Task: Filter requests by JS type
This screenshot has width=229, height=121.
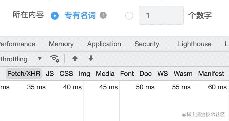Action: tap(50, 74)
